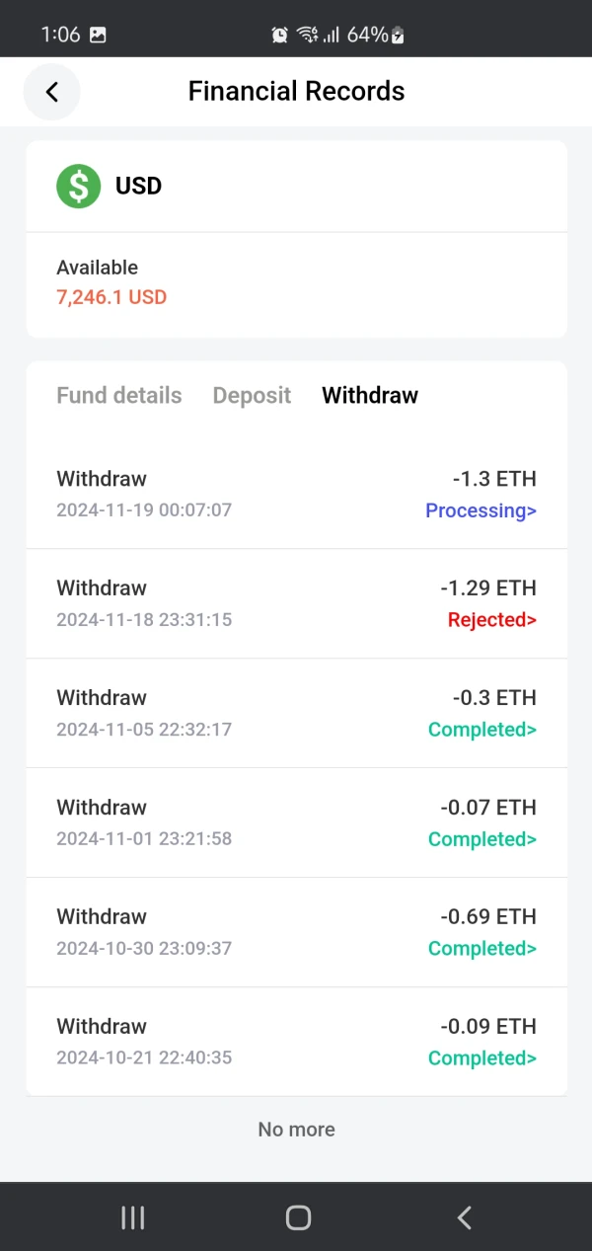Expand Completed> status for -0.69 ETH
This screenshot has height=1251, width=592.
[481, 949]
